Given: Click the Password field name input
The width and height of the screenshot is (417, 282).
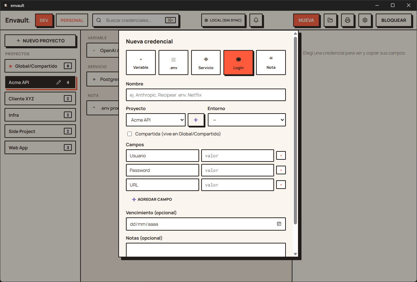Looking at the screenshot, I should pyautogui.click(x=162, y=170).
